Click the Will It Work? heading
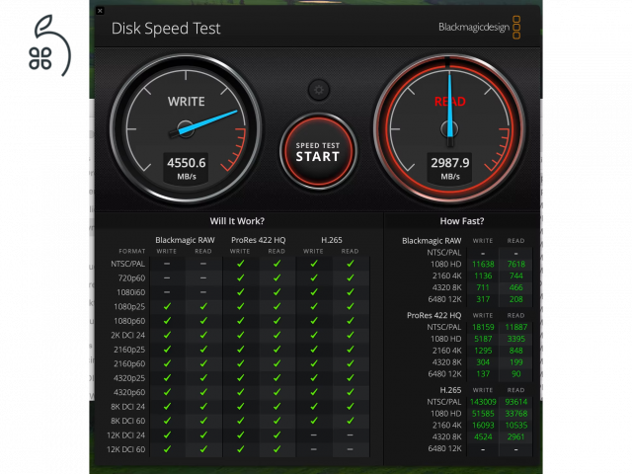 coord(237,221)
